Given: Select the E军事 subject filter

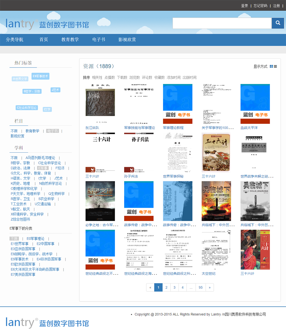Looking at the screenshot, I should [x=43, y=168].
